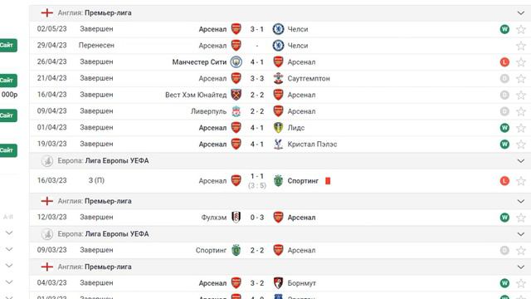Image resolution: width=531 pixels, height=299 pixels.
Task: Click the Manchester City club crest
Action: pos(236,62)
